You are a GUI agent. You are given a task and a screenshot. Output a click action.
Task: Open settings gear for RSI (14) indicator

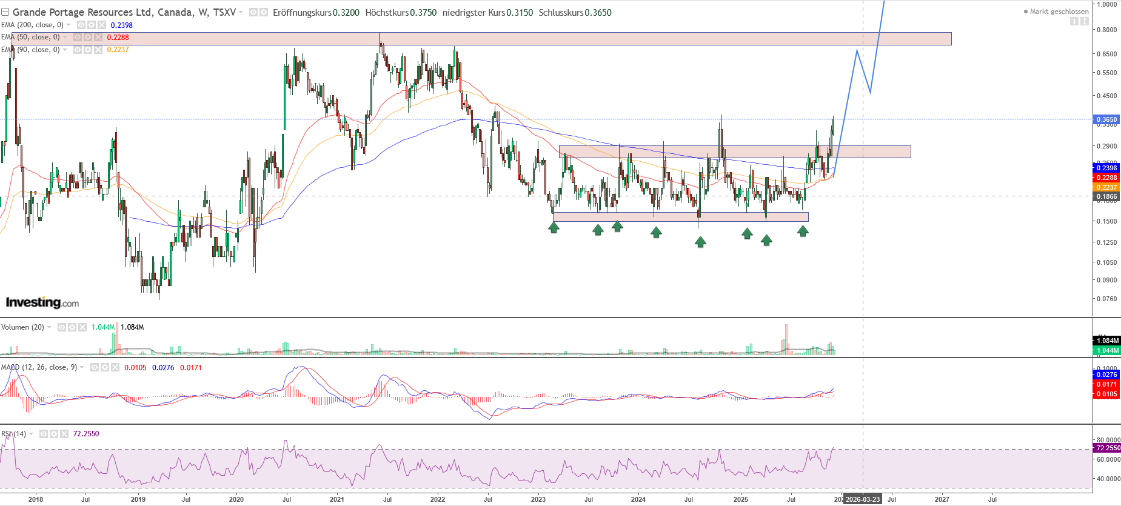pyautogui.click(x=54, y=434)
